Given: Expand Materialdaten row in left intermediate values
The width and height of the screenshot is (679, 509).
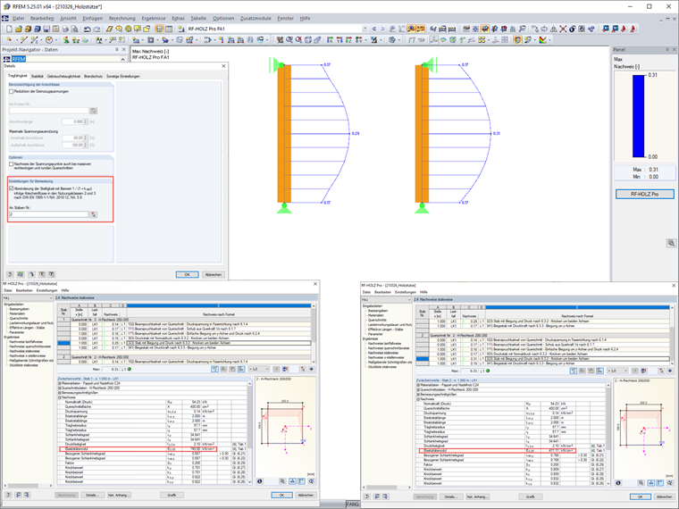Looking at the screenshot, I should [60, 383].
